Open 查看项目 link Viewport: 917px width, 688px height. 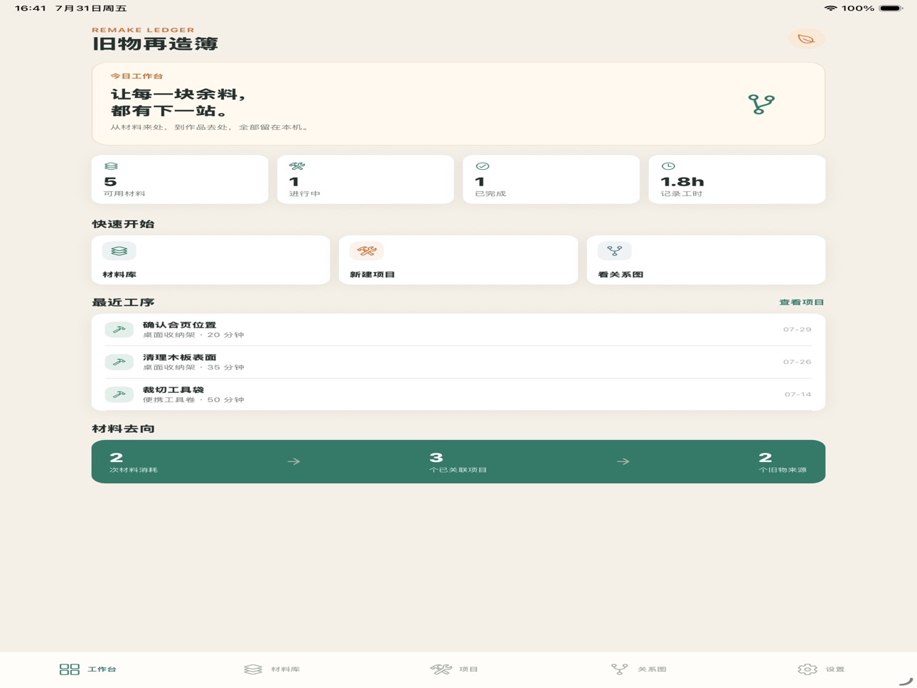point(802,303)
